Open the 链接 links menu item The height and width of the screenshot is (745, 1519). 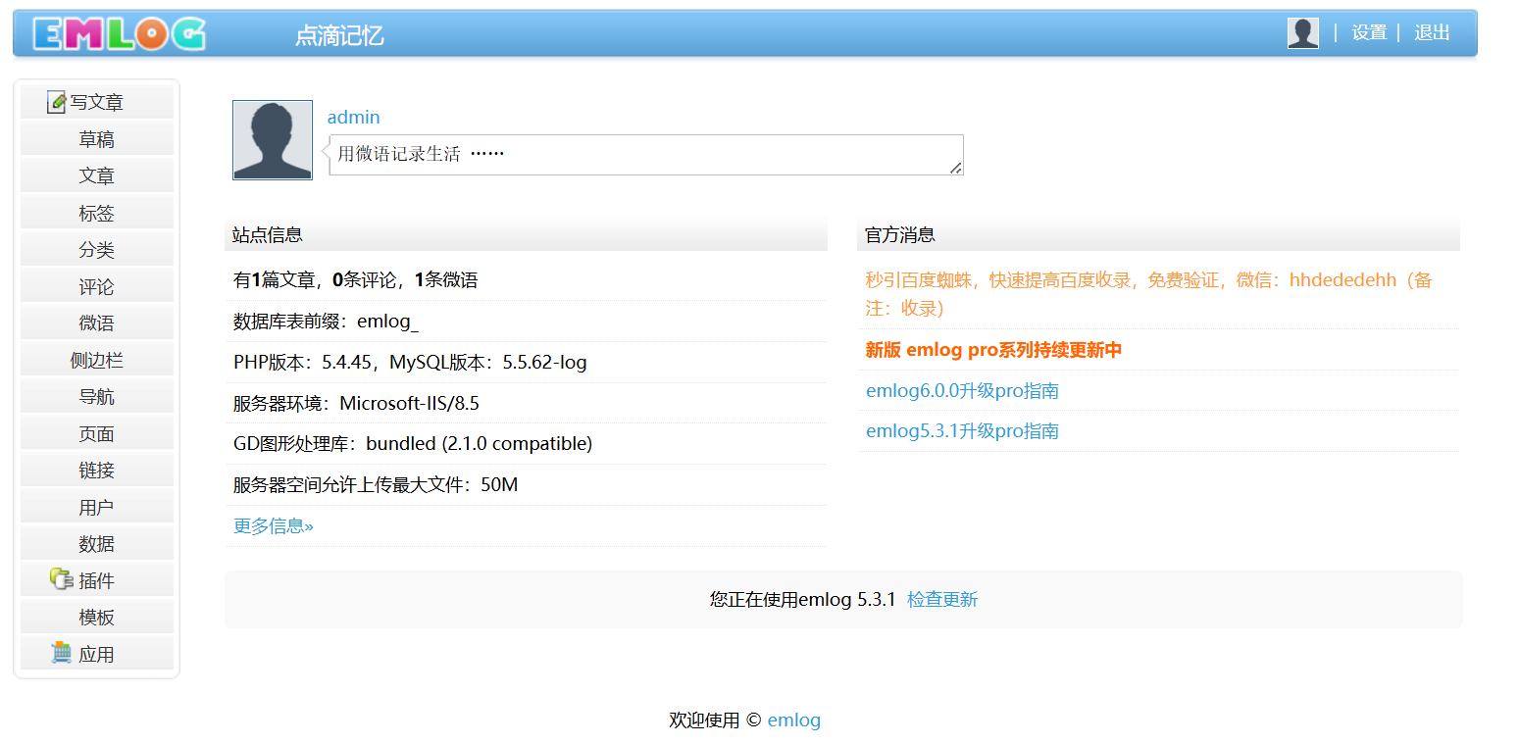(x=97, y=471)
